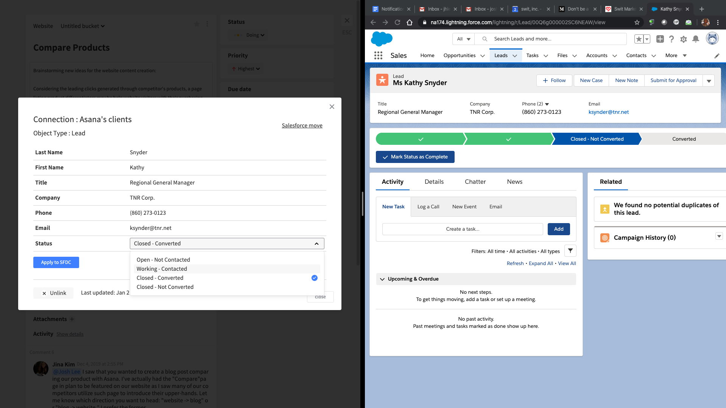Click the favorites star icon in Salesforce

639,39
